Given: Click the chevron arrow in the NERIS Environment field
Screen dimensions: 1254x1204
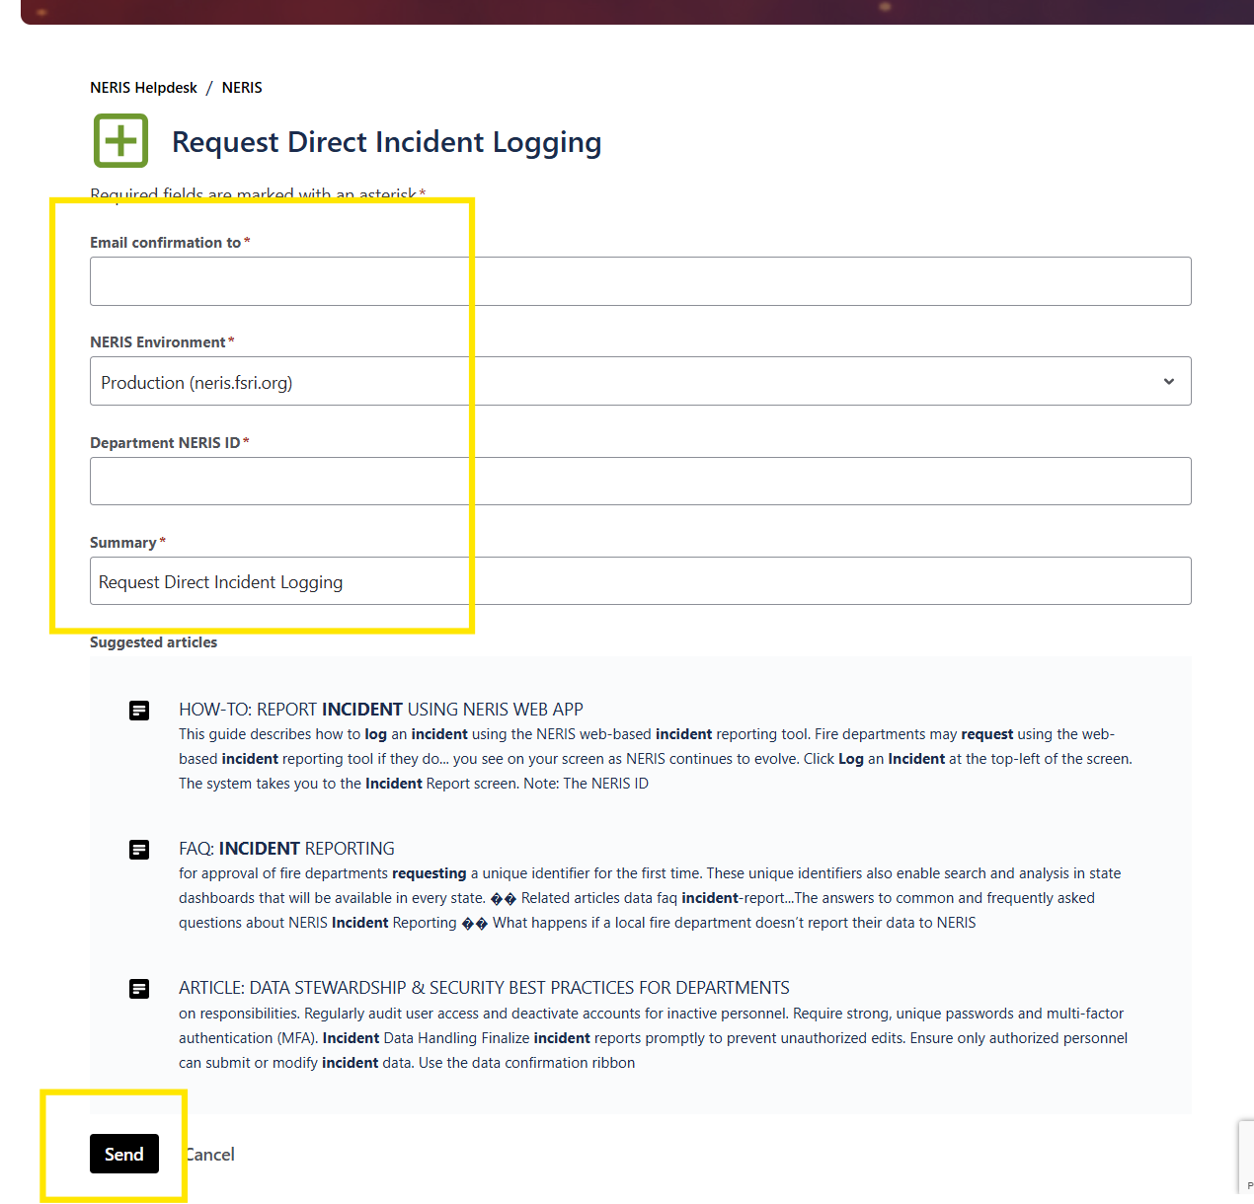Looking at the screenshot, I should point(1168,382).
